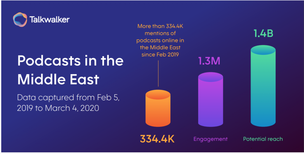
Task: Click the 'mentions of' text in annotation
Action: 158,33
